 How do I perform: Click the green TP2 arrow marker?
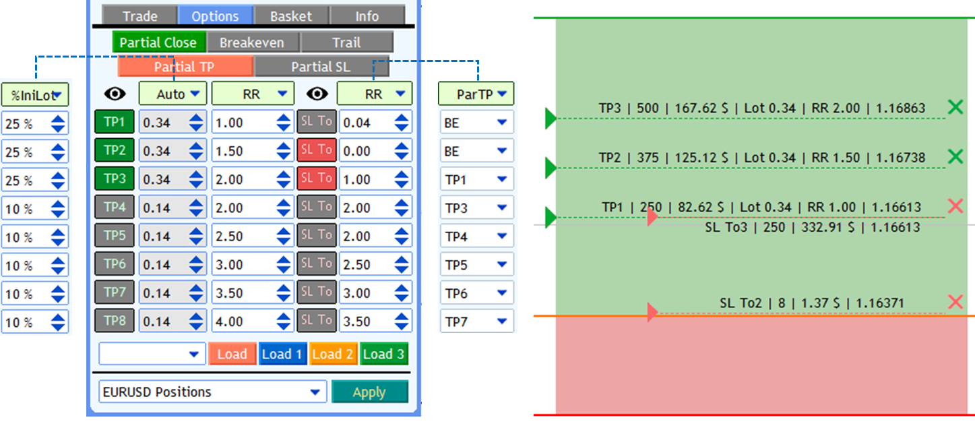[x=551, y=168]
